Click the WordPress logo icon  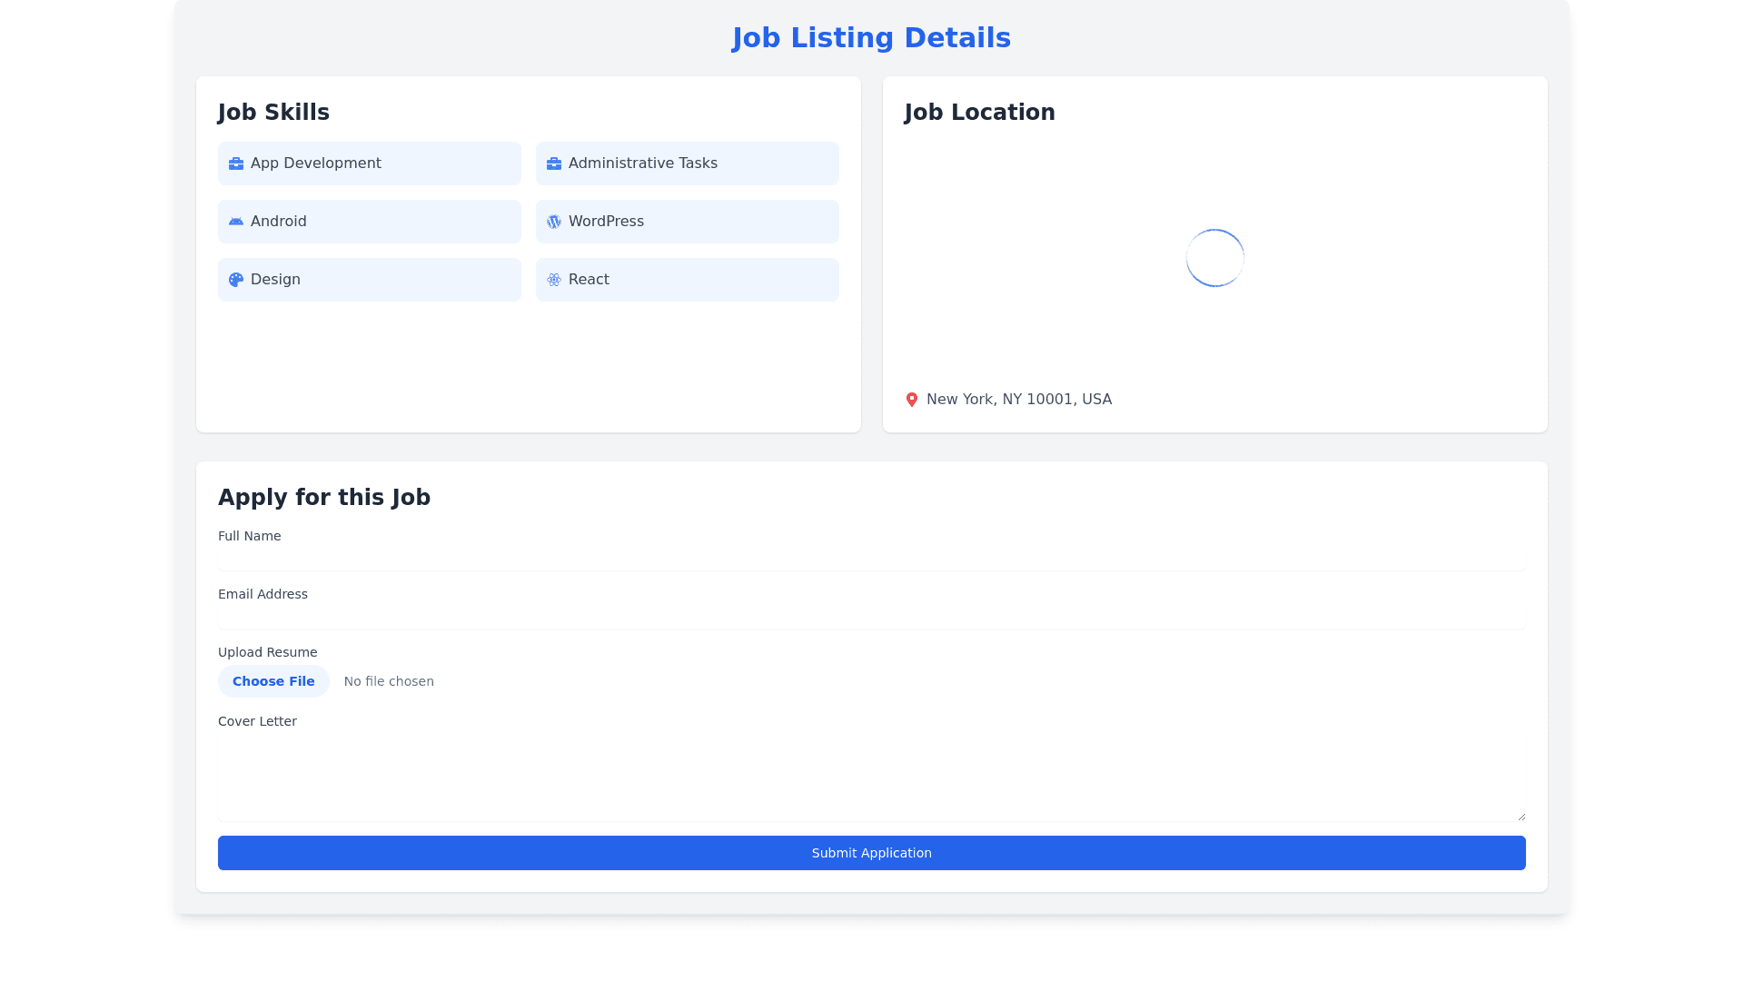(x=554, y=222)
